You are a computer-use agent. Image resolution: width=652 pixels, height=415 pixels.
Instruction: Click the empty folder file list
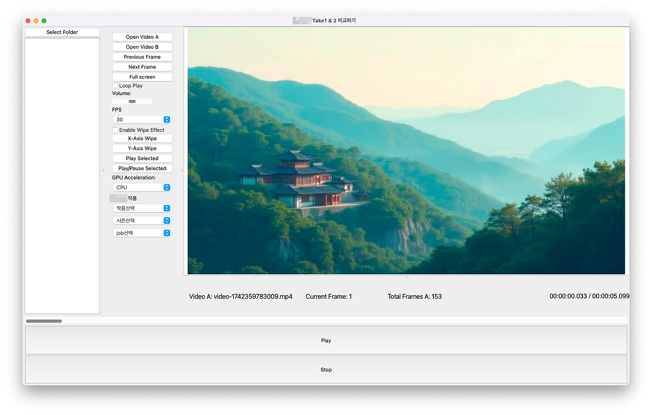(62, 176)
